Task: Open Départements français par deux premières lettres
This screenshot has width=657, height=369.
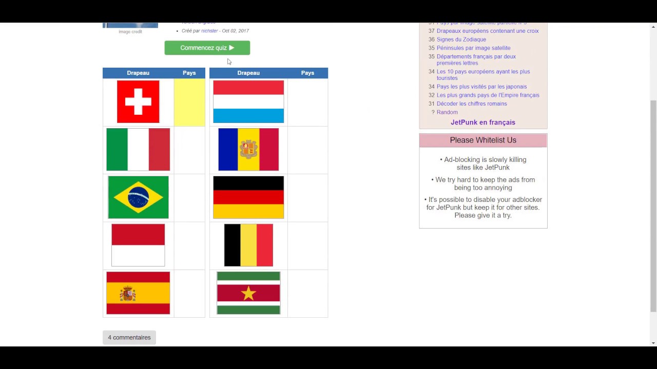Action: [476, 59]
